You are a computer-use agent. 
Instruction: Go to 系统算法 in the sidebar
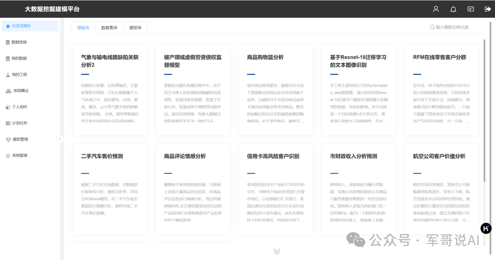pyautogui.click(x=30, y=90)
